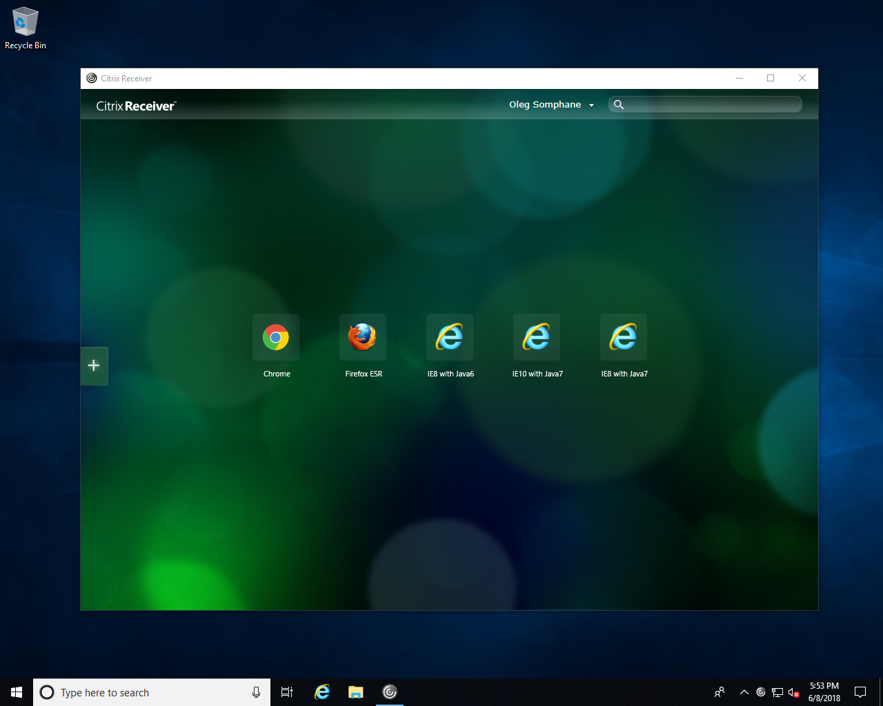This screenshot has height=706, width=883.
Task: Launch IE8 with Java6
Action: coord(450,337)
